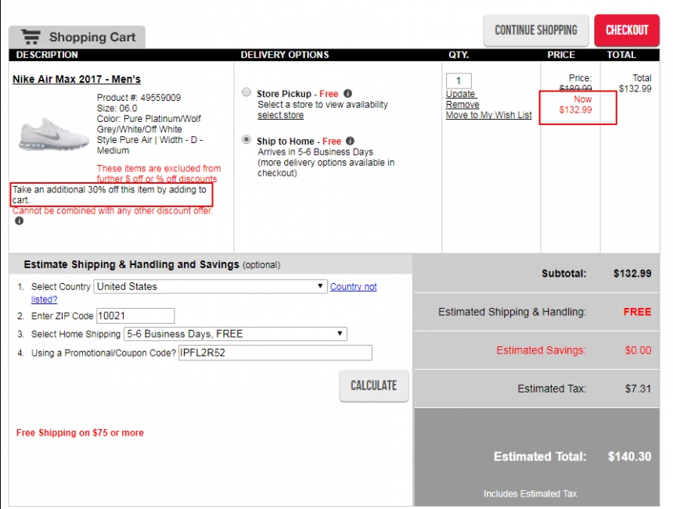Click info icon below discount exclusion note

(x=19, y=220)
